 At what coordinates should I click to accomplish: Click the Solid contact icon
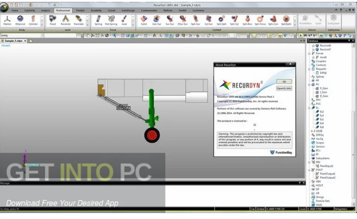[144, 20]
